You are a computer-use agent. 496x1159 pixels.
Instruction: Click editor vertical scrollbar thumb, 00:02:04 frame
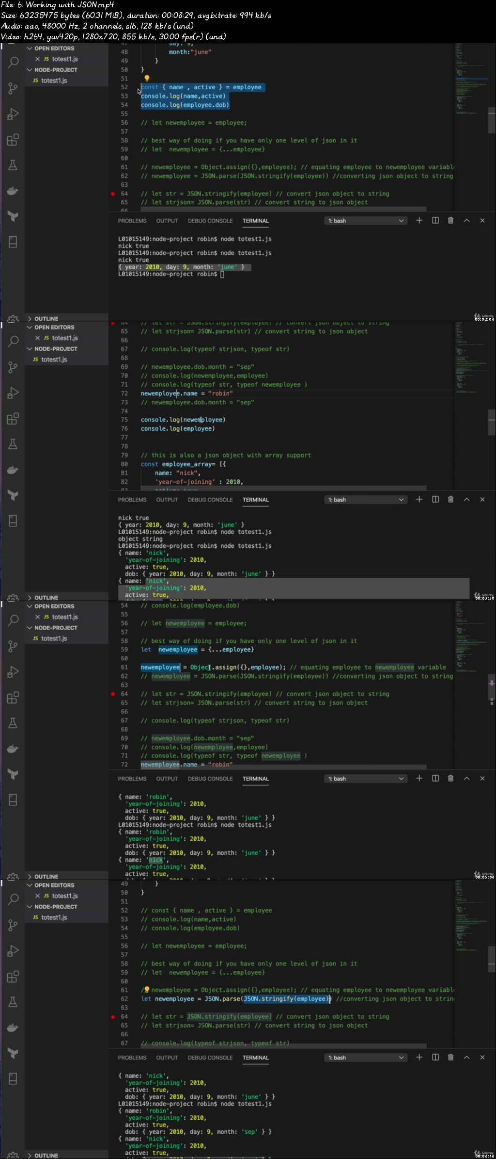point(492,120)
